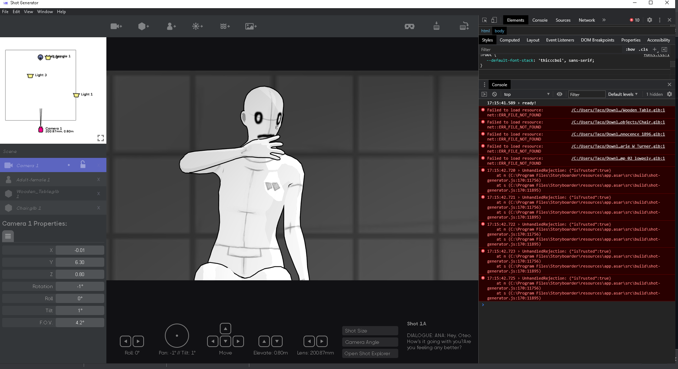
Task: Add a new camera to the scene
Action: (x=116, y=26)
